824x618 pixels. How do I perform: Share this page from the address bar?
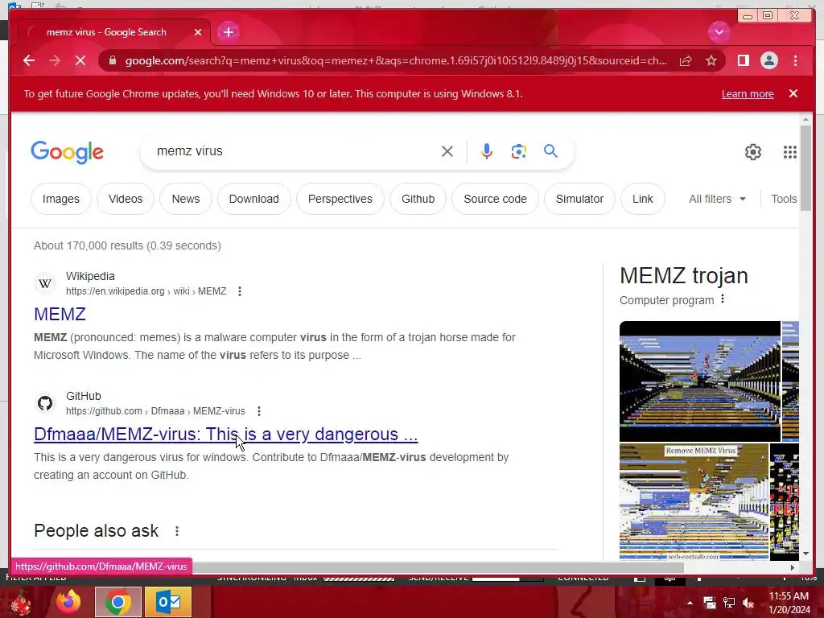686,60
